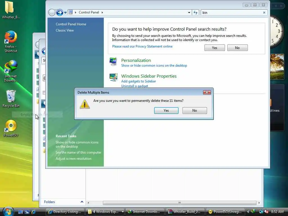The image size is (288, 216).
Task: Click the Forward navigation arrow
Action: (60, 12)
